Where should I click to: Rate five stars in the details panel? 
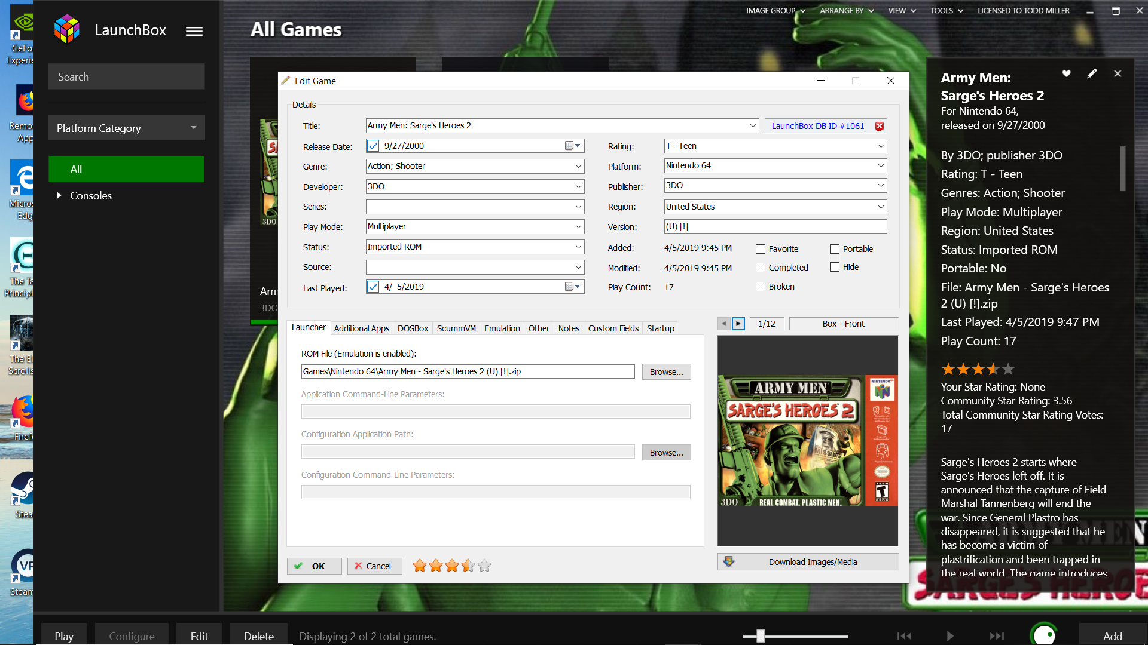click(1008, 369)
